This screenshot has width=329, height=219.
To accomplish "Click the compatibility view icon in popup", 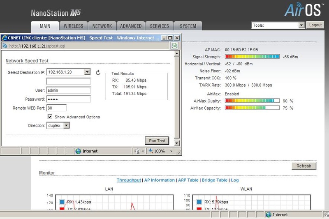I will click(175, 46).
